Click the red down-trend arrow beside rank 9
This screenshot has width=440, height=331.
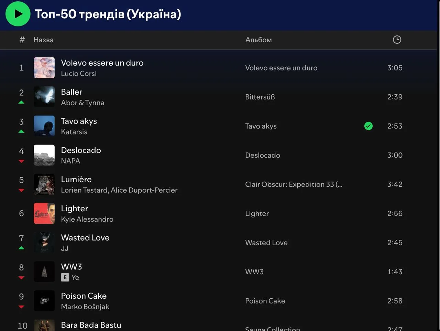click(21, 307)
